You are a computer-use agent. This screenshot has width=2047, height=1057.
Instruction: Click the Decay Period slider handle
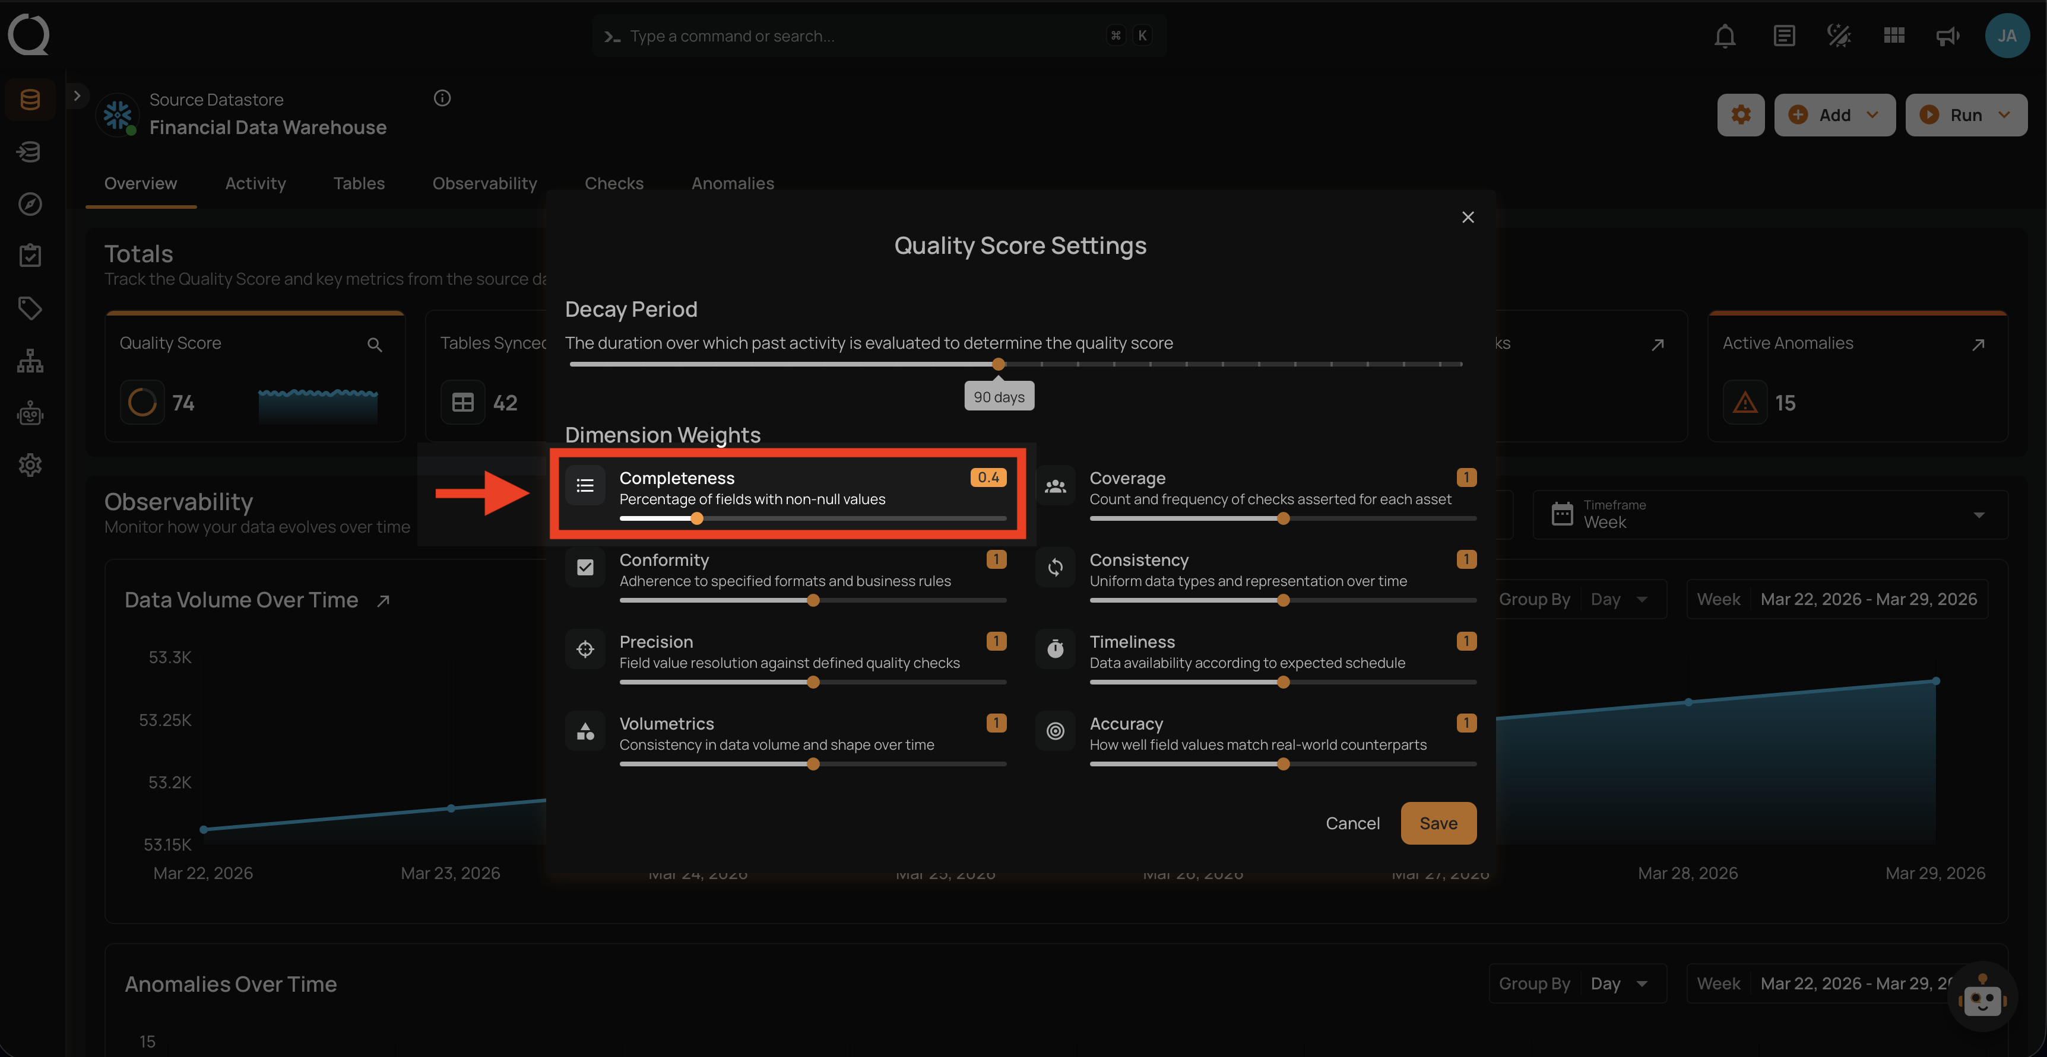click(998, 365)
